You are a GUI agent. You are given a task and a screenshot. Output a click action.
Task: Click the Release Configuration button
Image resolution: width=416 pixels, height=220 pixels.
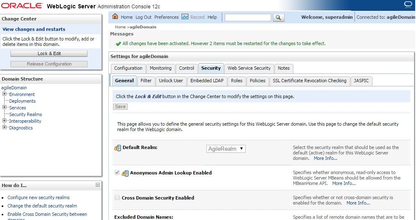49,64
